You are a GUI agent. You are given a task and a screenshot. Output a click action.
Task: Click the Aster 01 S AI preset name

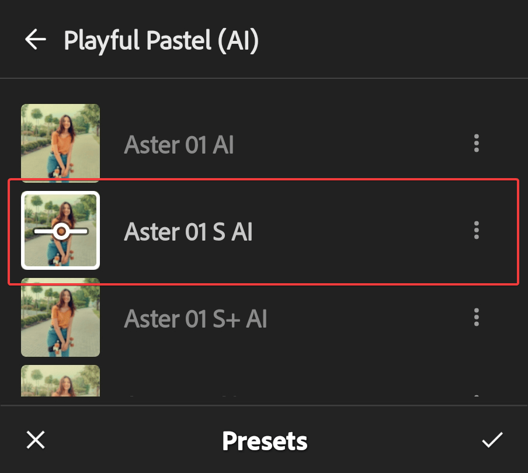[x=188, y=231]
